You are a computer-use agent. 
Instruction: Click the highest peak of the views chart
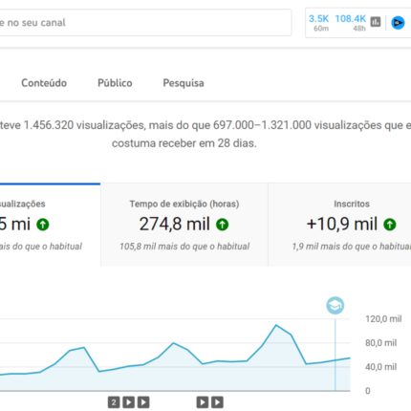276,325
